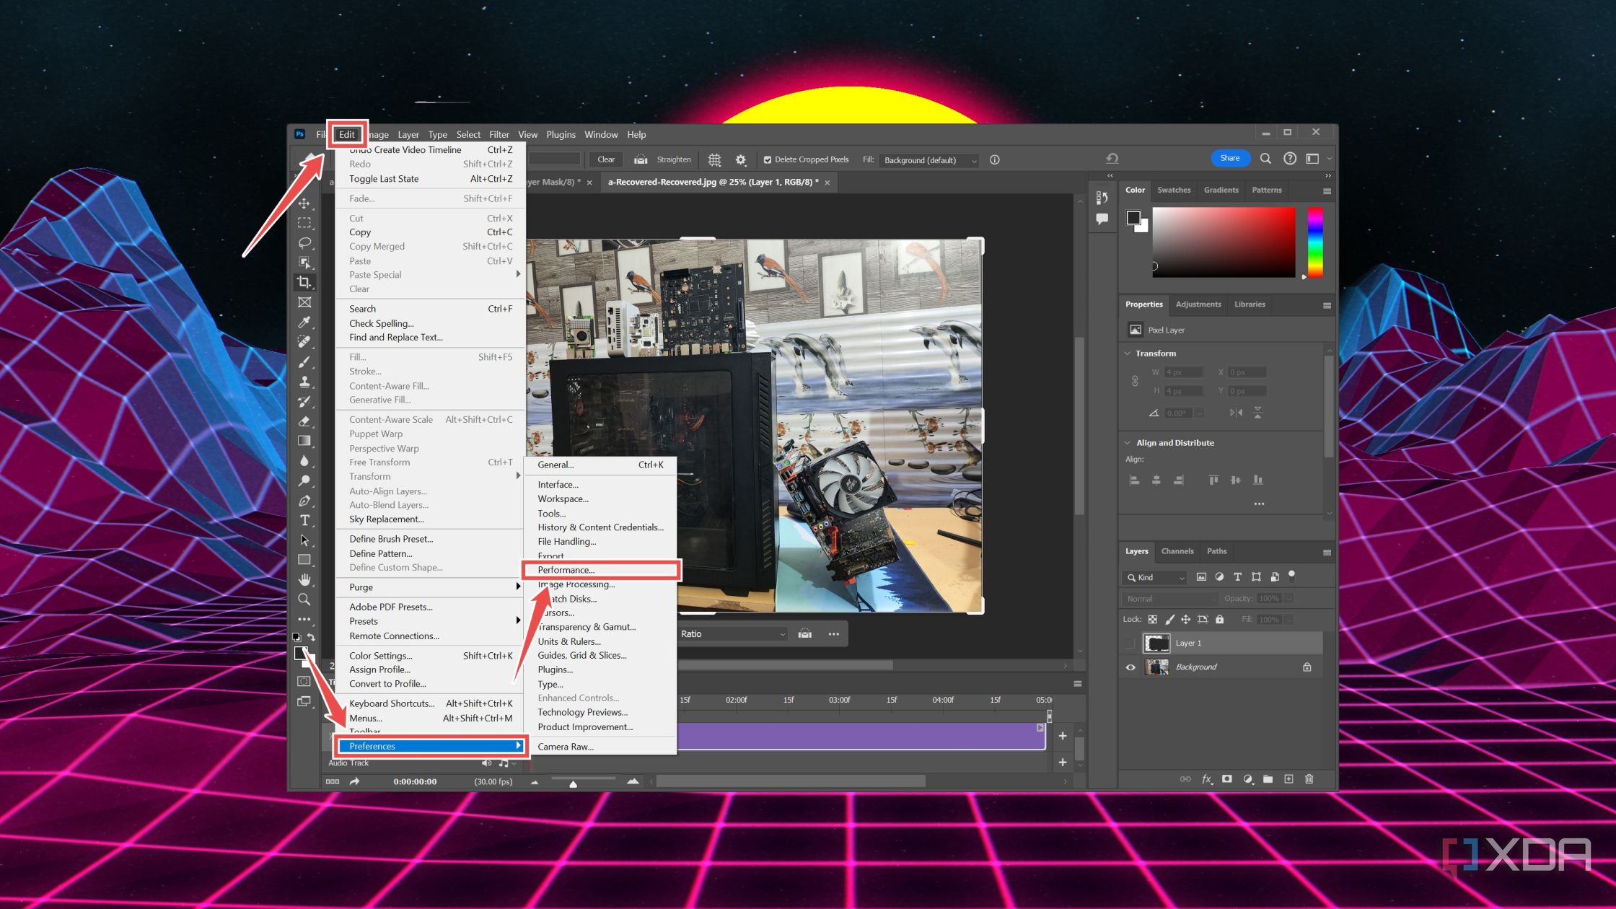Viewport: 1616px width, 909px height.
Task: Select the Lasso tool
Action: (304, 242)
